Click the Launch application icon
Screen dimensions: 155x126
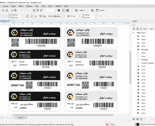coord(97,10)
